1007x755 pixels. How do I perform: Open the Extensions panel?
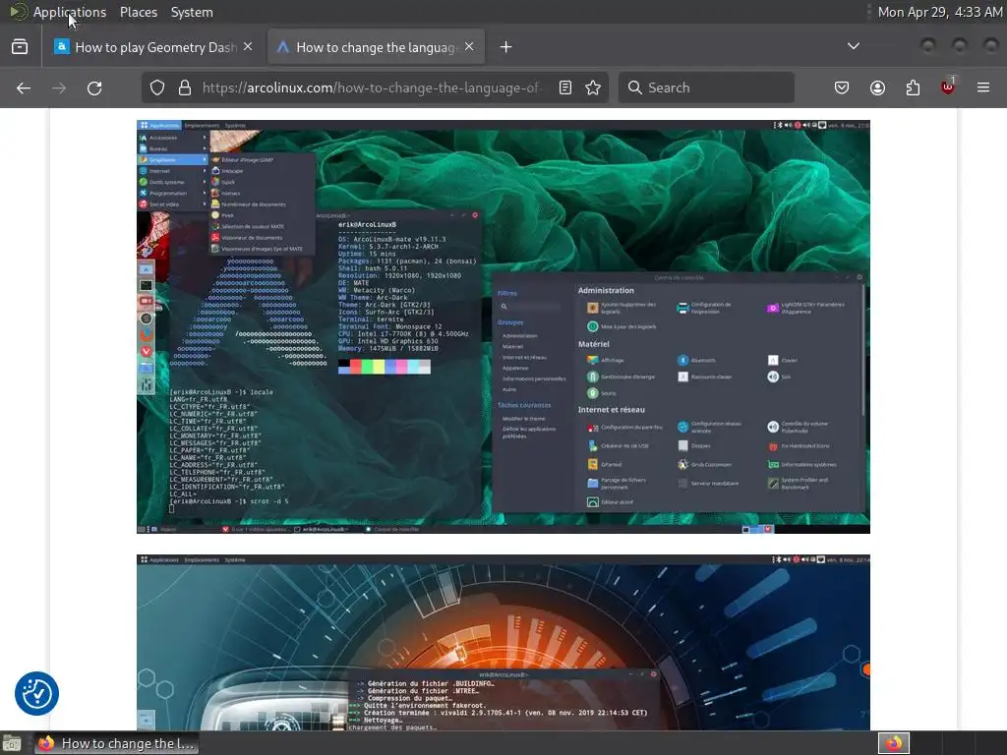coord(913,87)
